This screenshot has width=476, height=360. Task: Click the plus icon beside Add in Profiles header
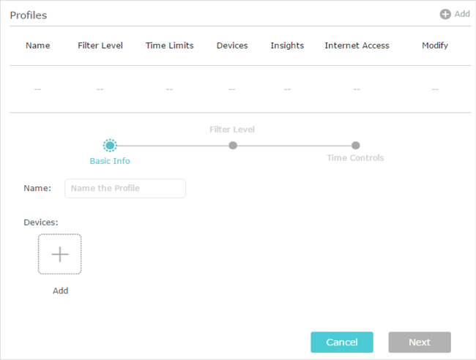[445, 14]
